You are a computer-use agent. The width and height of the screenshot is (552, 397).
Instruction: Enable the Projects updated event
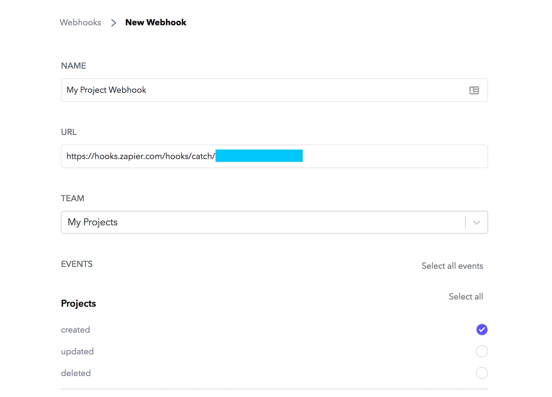pyautogui.click(x=482, y=352)
